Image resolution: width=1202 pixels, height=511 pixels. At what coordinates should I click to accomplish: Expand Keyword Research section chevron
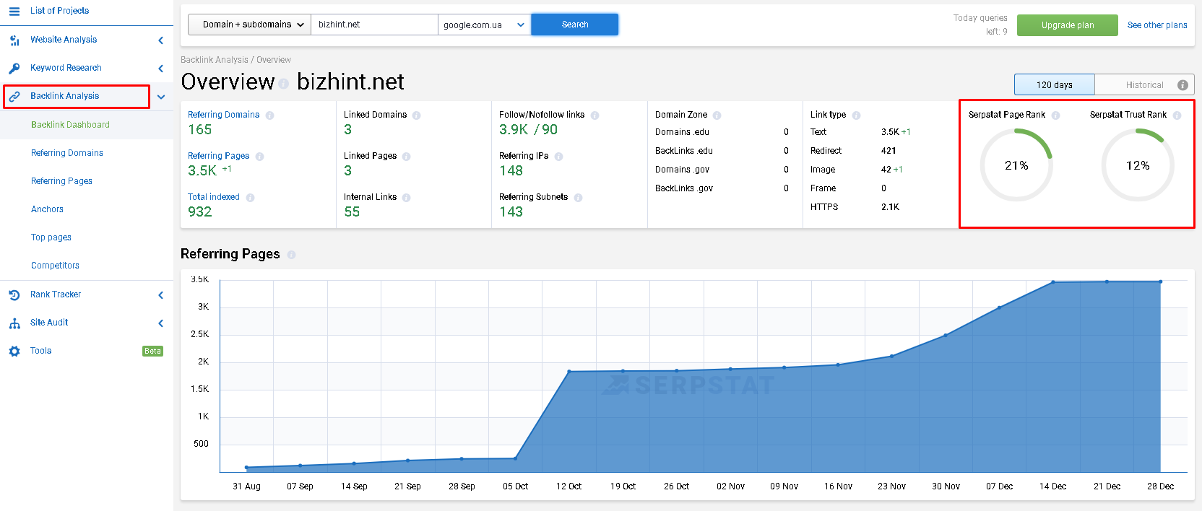pyautogui.click(x=160, y=69)
